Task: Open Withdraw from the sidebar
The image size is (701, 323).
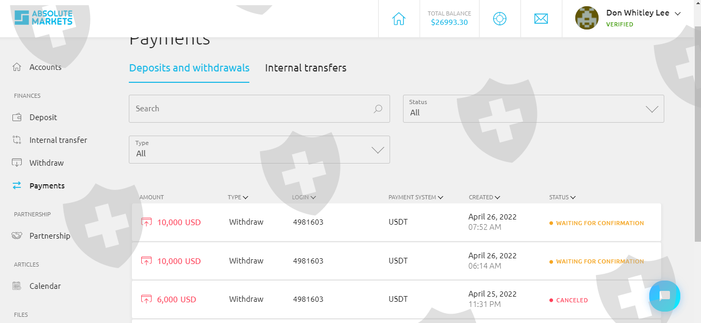Action: pyautogui.click(x=46, y=163)
